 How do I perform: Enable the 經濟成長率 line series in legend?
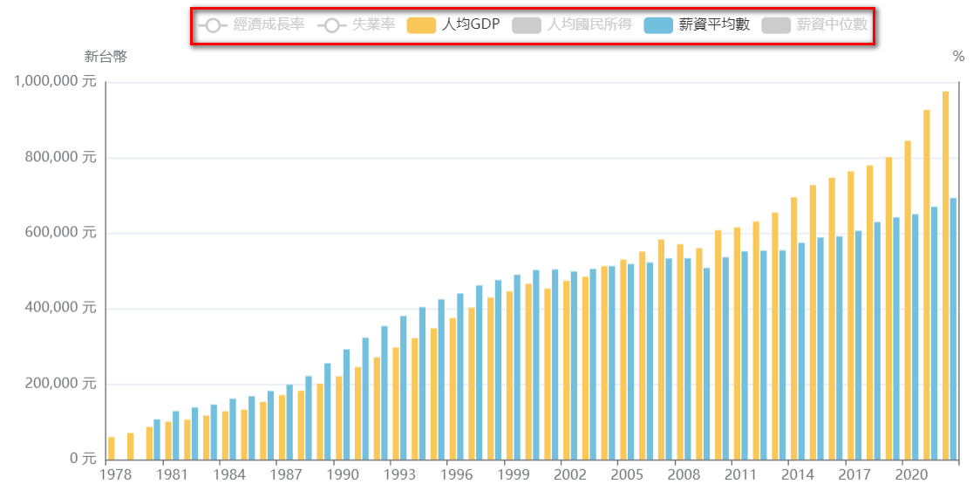point(251,25)
